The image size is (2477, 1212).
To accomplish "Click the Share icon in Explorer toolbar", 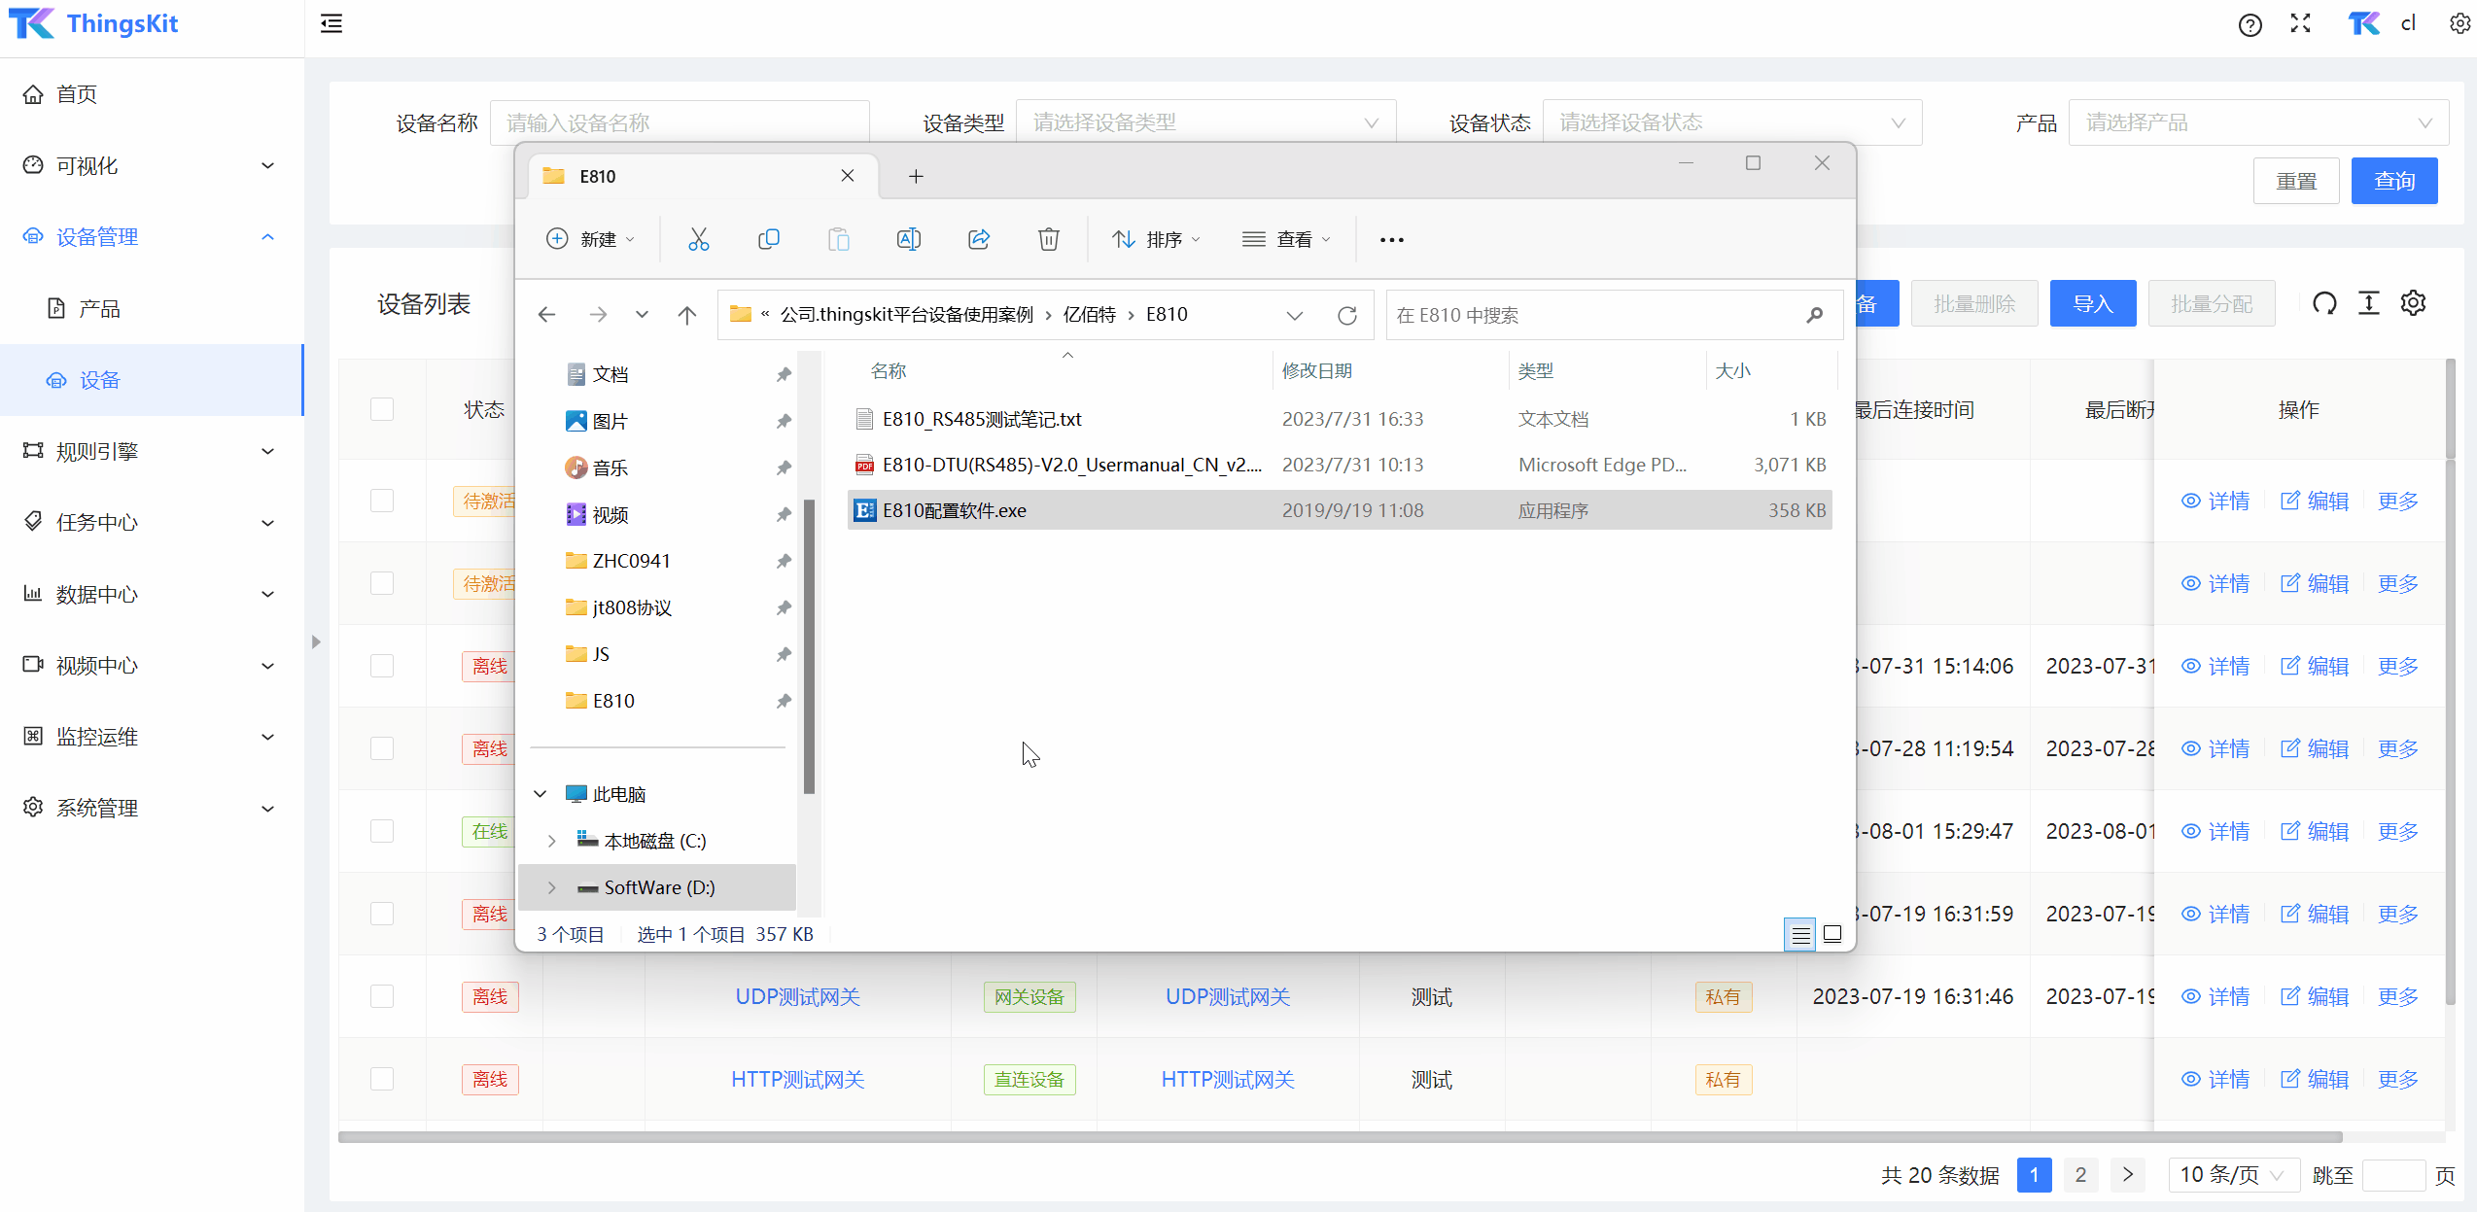I will pyautogui.click(x=979, y=239).
